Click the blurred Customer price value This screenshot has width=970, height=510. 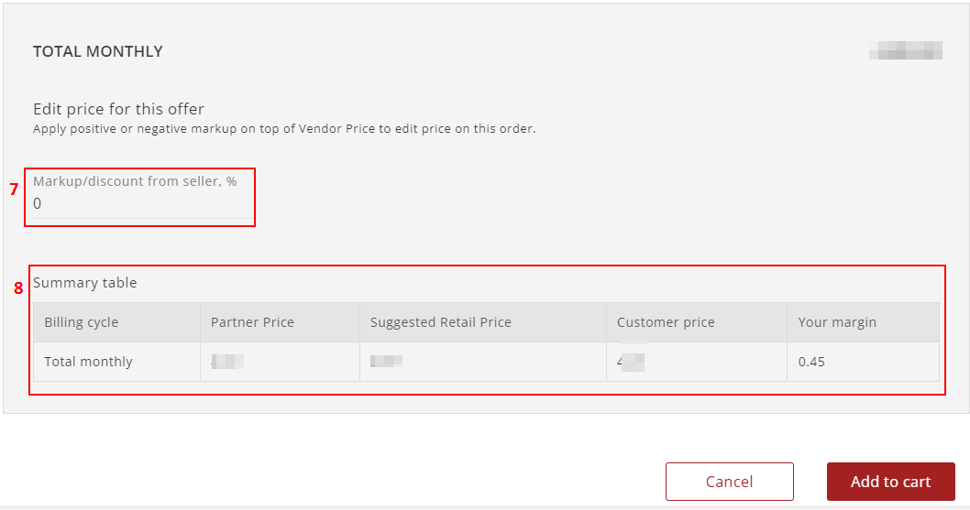click(x=631, y=362)
